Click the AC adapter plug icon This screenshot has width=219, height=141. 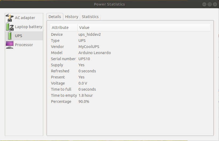click(10, 18)
